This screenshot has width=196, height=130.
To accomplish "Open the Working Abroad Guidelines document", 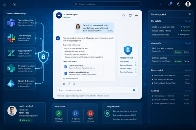I will pos(83,73).
